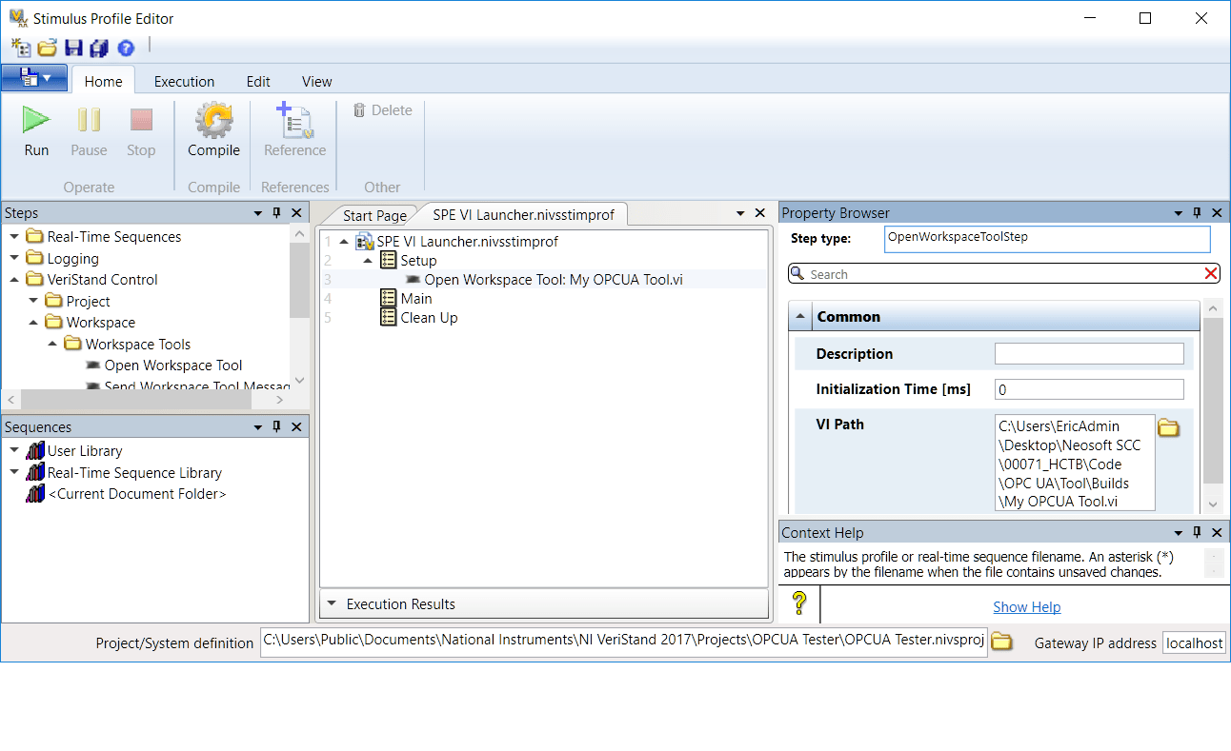Click the Show Help link

click(1026, 606)
